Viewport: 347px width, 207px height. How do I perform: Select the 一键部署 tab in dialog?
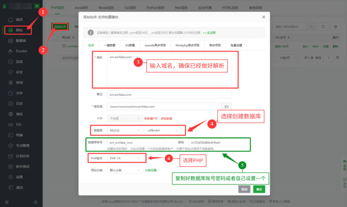[109, 45]
